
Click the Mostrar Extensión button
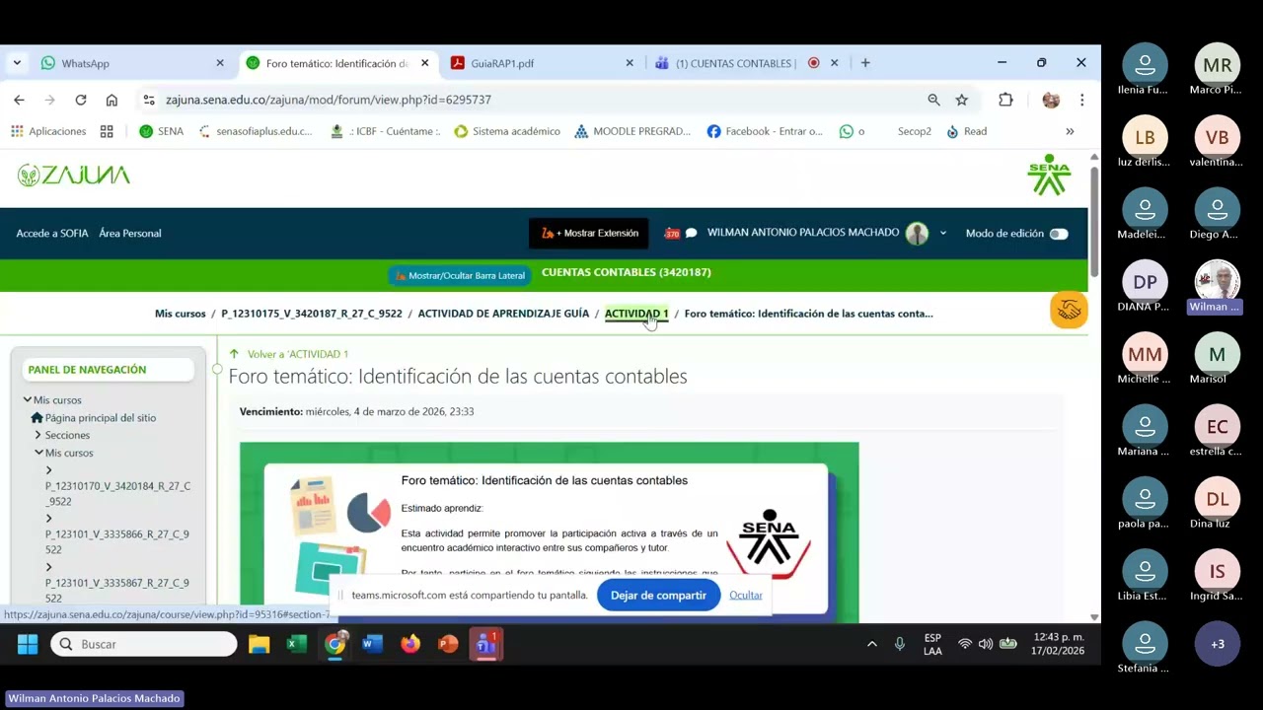coord(589,234)
